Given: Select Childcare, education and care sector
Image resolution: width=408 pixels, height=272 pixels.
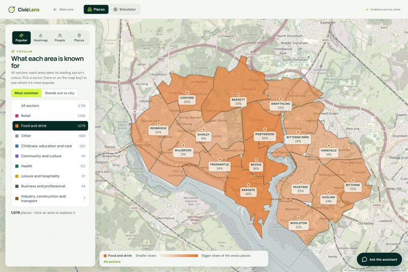Looking at the screenshot, I should 50,146.
